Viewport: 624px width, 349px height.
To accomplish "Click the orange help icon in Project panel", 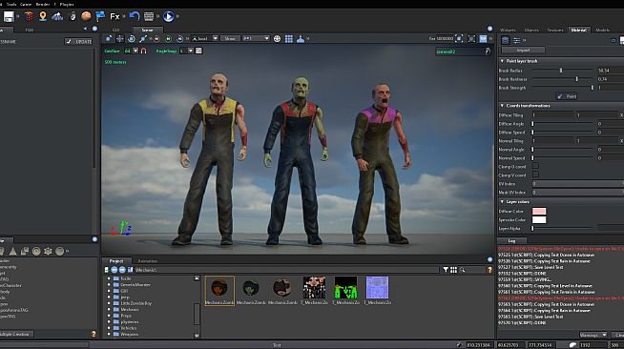I will pyautogui.click(x=489, y=270).
